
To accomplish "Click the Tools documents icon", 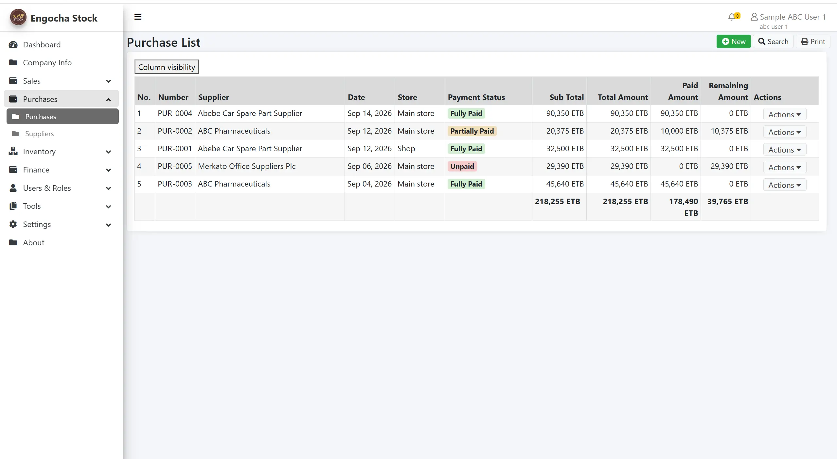I will click(13, 206).
